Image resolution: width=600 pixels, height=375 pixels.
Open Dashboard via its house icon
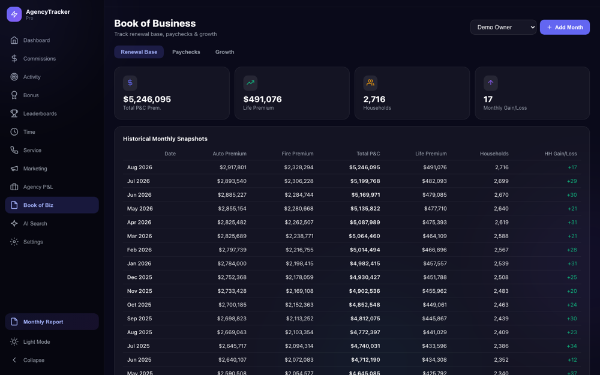point(14,40)
